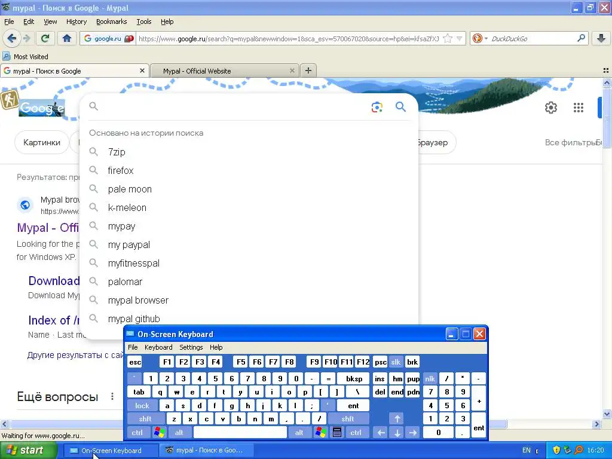The height and width of the screenshot is (459, 612).
Task: Open Settings menu in On-Screen Keyboard
Action: pos(191,347)
